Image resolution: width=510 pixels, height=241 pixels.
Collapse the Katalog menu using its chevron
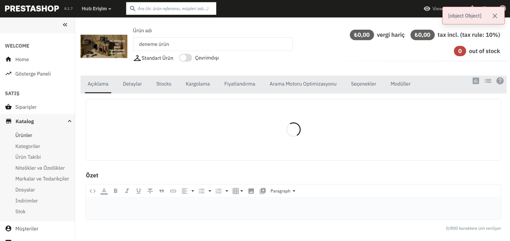click(x=70, y=121)
